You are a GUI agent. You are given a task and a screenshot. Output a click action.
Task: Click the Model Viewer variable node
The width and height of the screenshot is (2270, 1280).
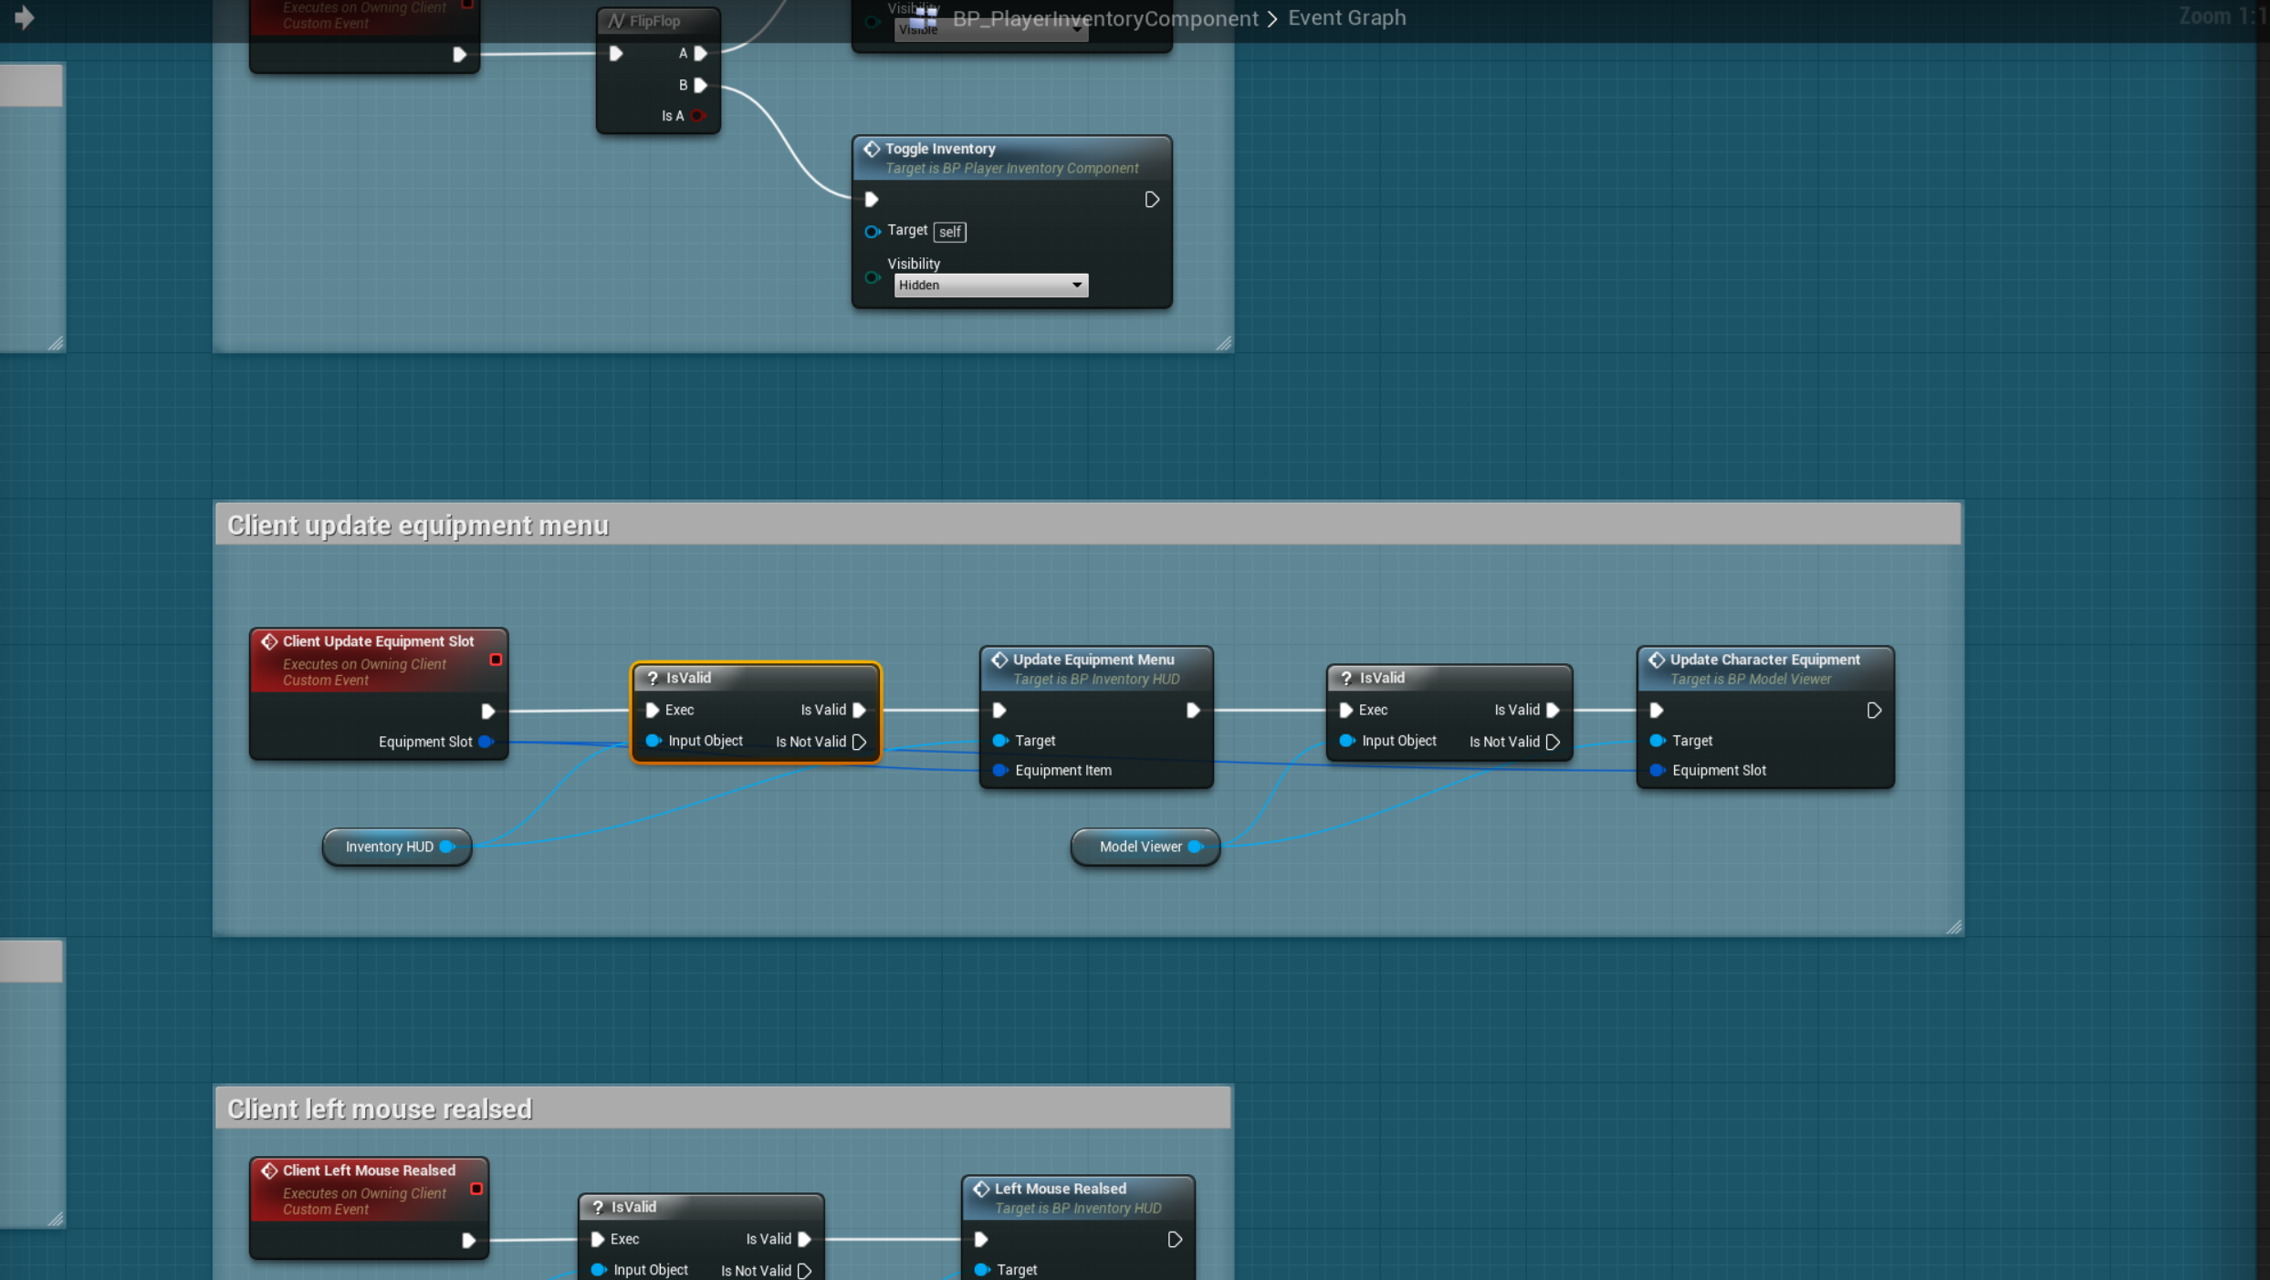1140,847
